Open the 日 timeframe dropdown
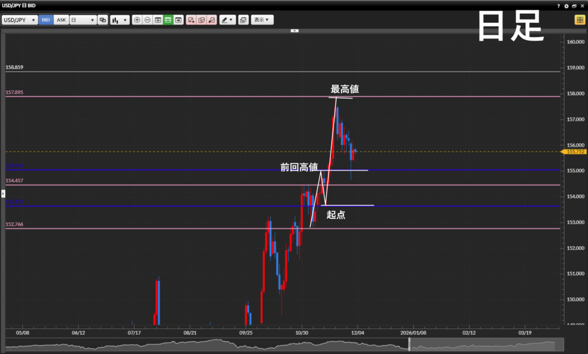The image size is (588, 354). (x=83, y=19)
